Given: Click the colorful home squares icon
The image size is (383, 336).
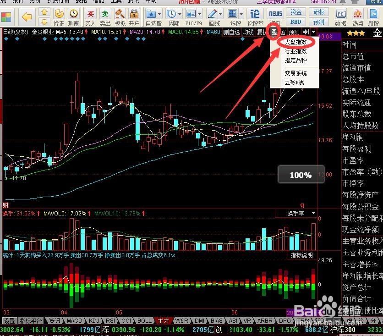Looking at the screenshot, I should pos(6,17).
